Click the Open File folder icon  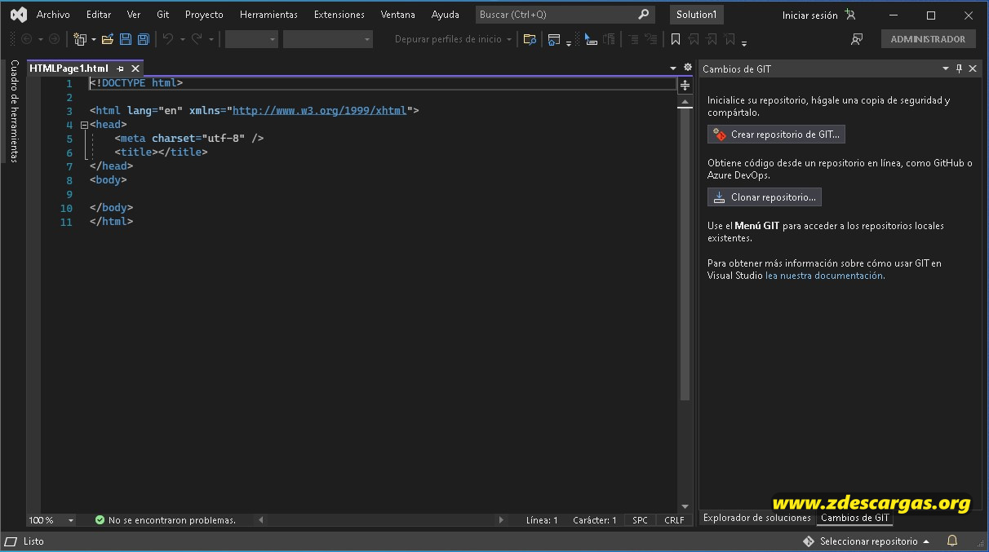click(108, 39)
